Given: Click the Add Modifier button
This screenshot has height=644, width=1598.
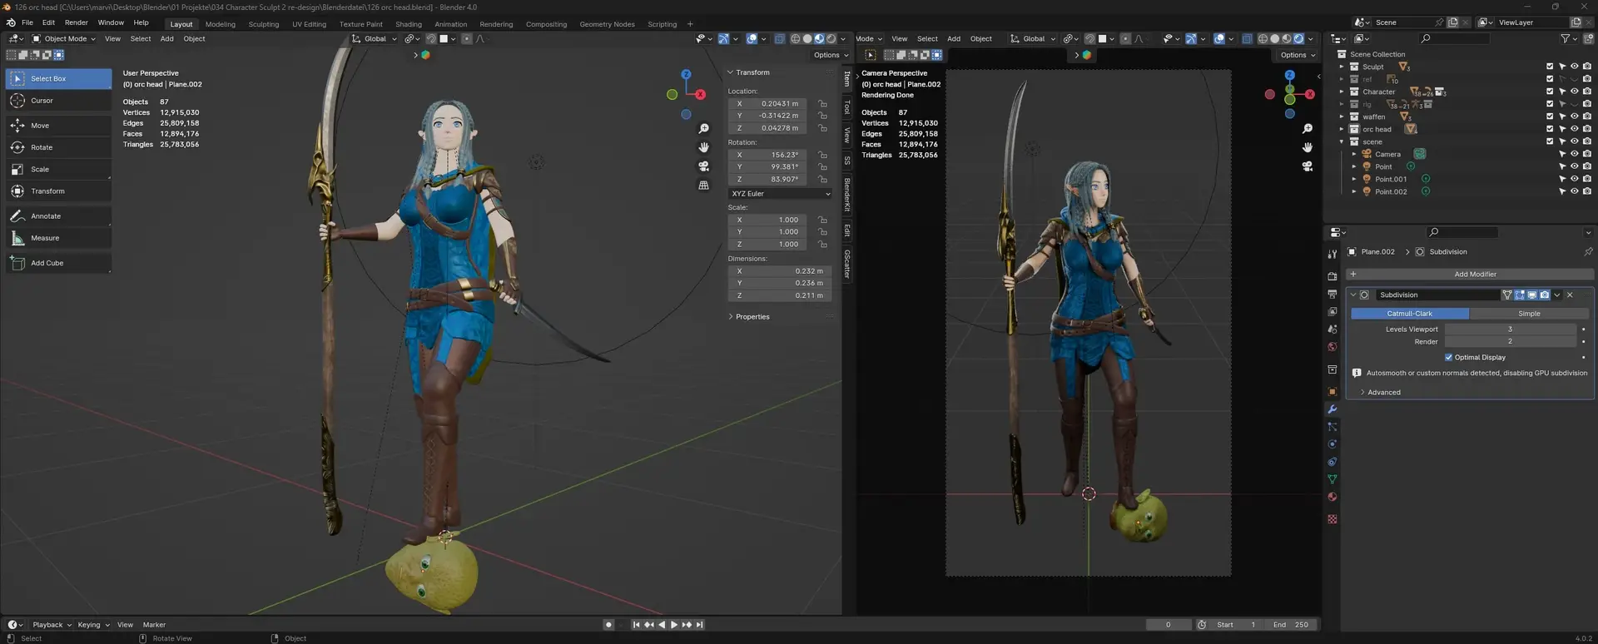Looking at the screenshot, I should coord(1474,275).
